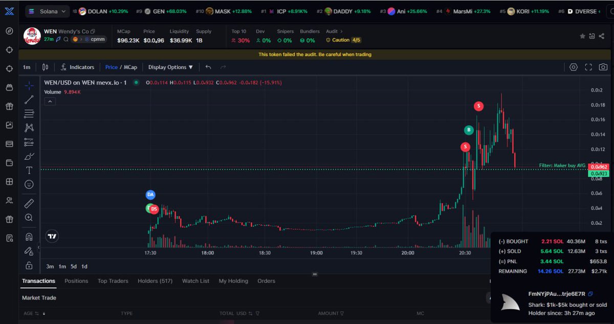This screenshot has width=614, height=324.
Task: Toggle stay in drawing mode pencil-lock
Action: coord(29,251)
